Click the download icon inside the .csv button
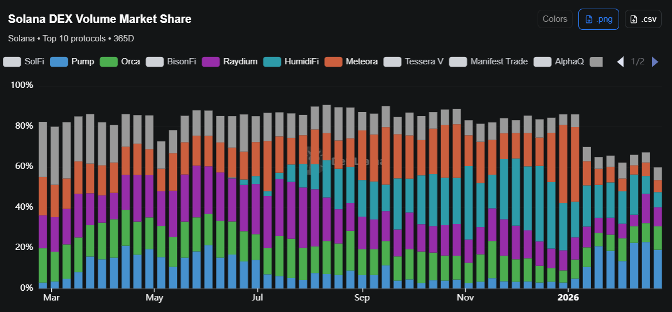672x312 pixels. [634, 20]
